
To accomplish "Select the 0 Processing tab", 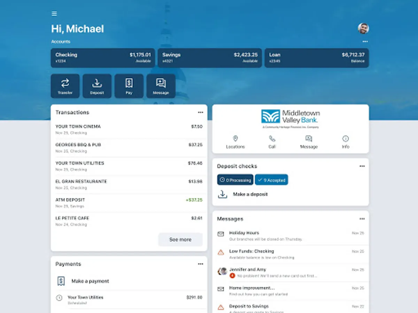I will pyautogui.click(x=235, y=180).
